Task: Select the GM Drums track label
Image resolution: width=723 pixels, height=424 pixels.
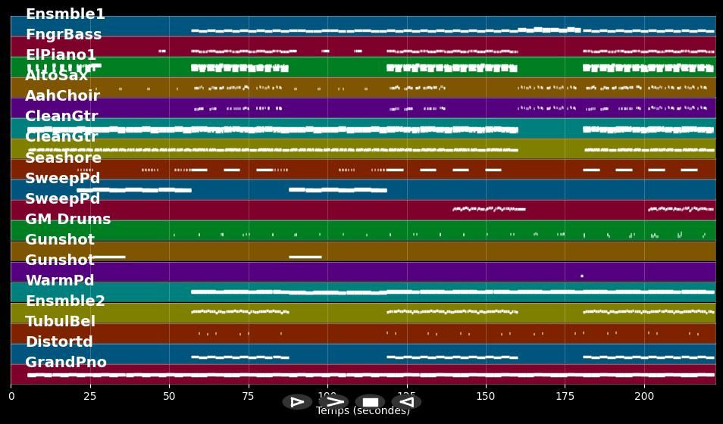Action: coord(67,220)
